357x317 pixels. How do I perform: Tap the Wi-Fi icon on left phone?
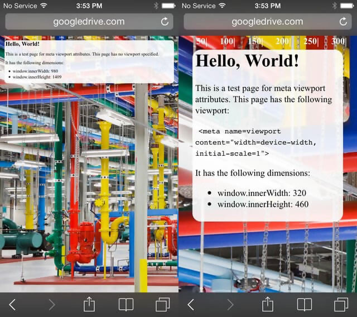[x=44, y=6]
